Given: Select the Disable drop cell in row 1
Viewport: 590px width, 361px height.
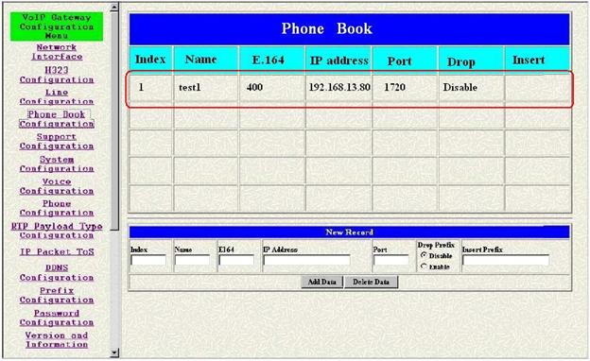Looking at the screenshot, I should click(471, 88).
